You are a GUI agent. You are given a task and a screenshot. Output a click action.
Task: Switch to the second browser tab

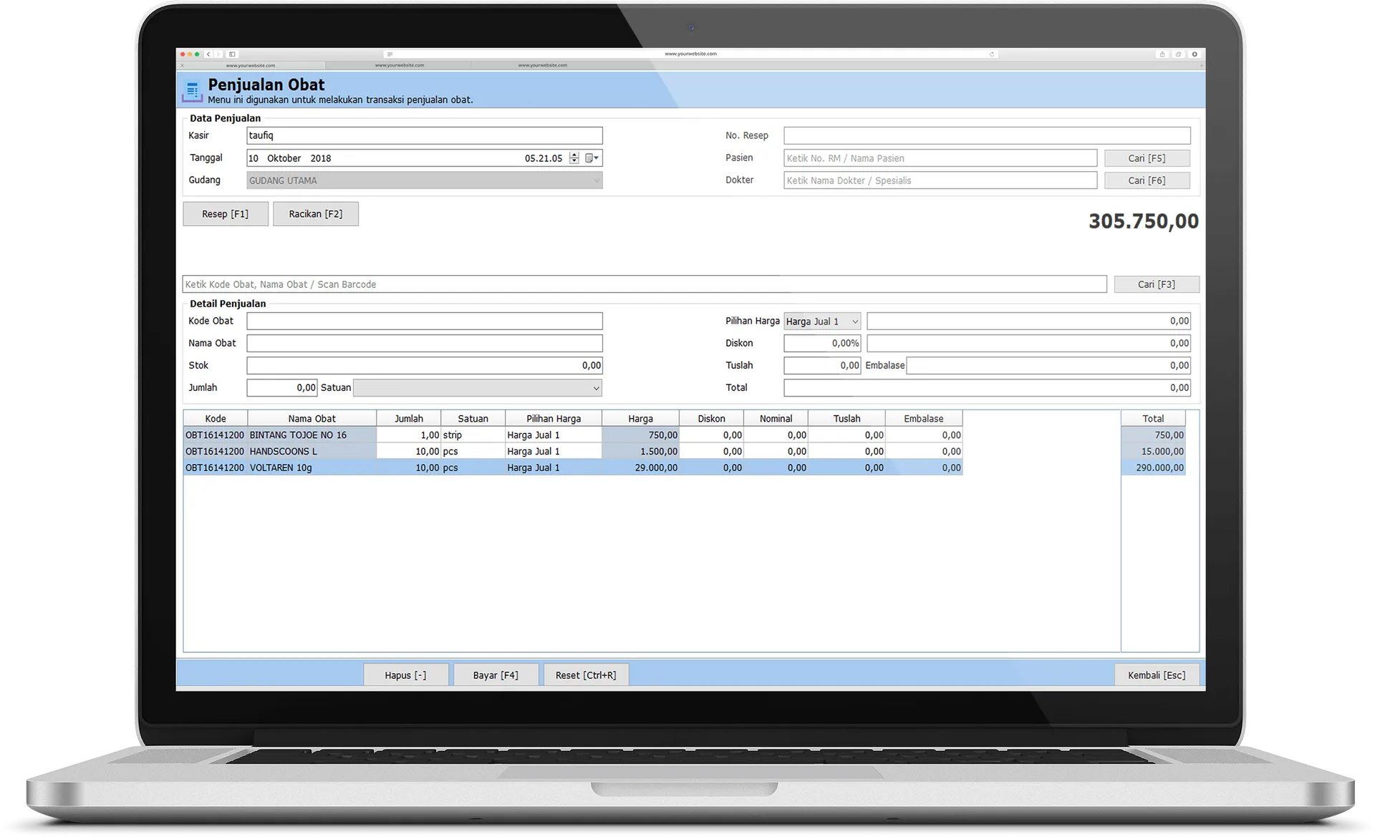(400, 65)
